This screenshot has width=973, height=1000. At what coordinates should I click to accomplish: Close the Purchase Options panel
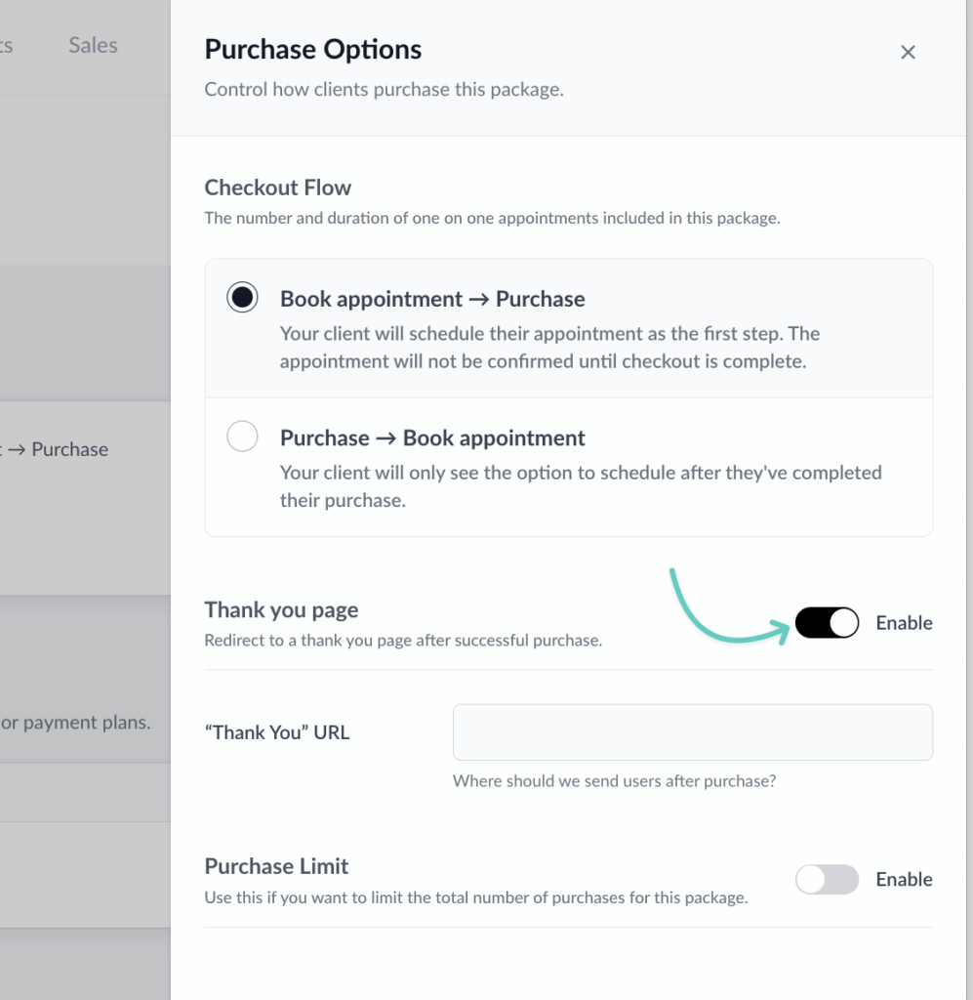[x=908, y=53]
